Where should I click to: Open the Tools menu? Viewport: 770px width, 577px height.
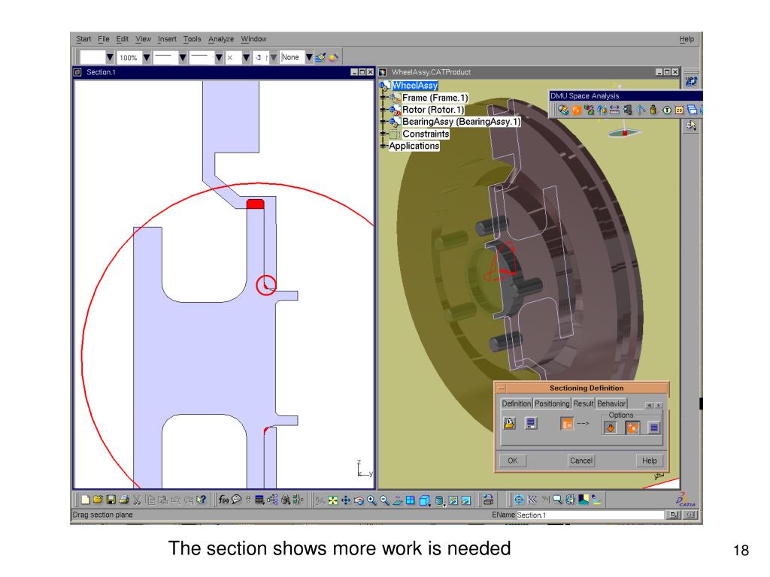pyautogui.click(x=192, y=39)
